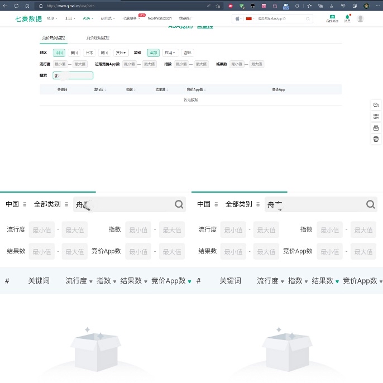Open the 七麦服务 menu with NEW badge
The height and width of the screenshot is (383, 383).
131,18
